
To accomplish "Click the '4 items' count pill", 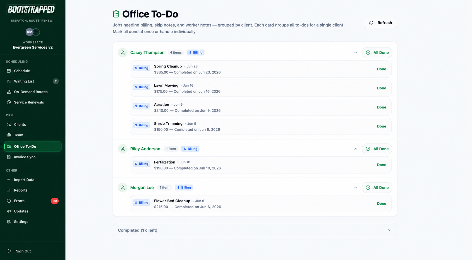I will click(x=176, y=53).
